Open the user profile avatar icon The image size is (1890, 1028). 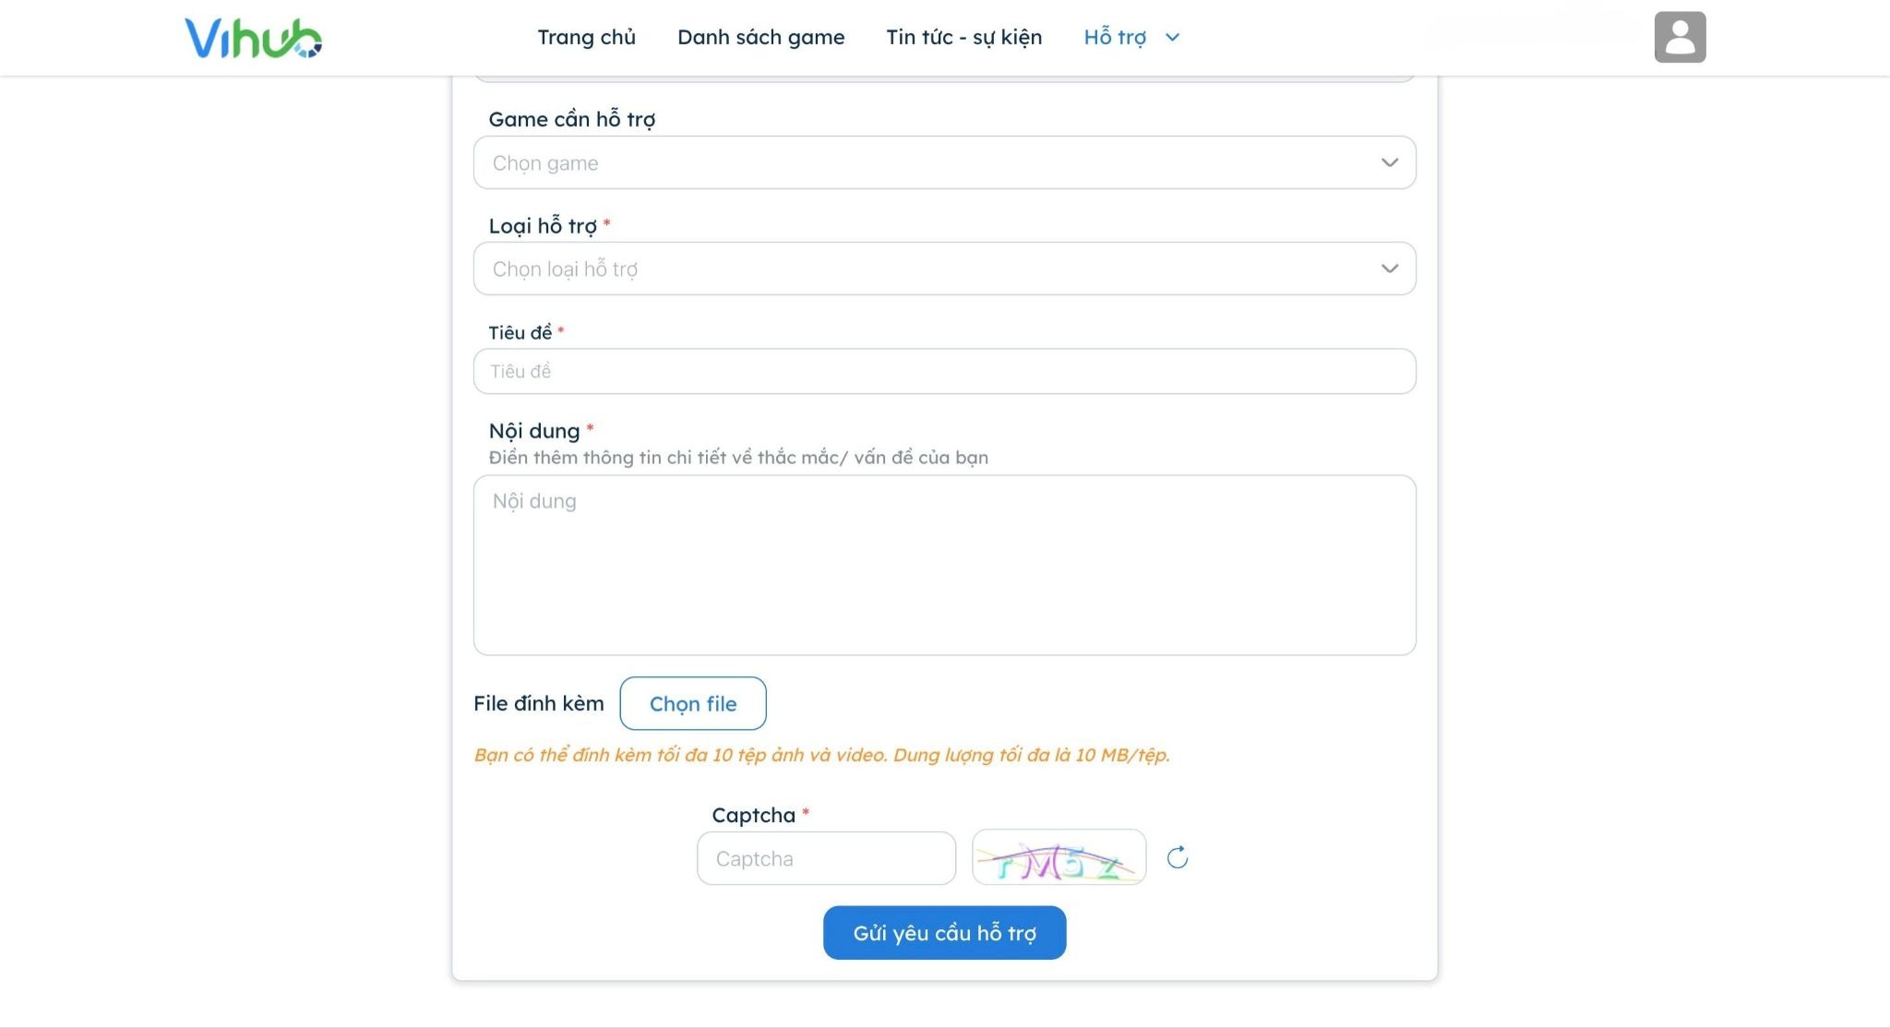click(x=1680, y=37)
